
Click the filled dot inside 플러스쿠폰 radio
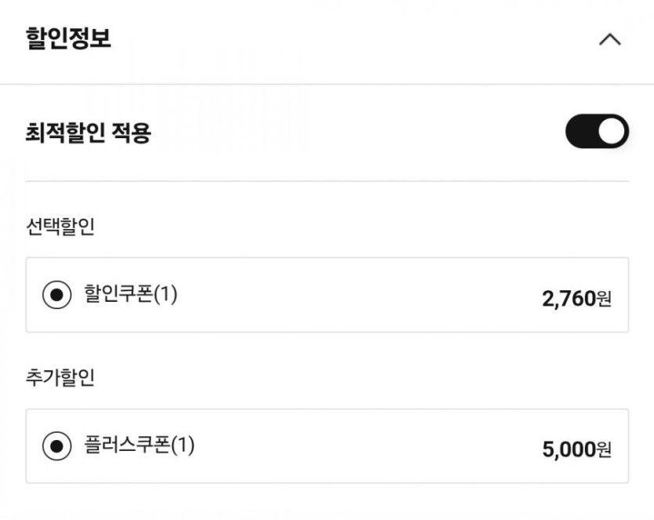[x=56, y=447]
